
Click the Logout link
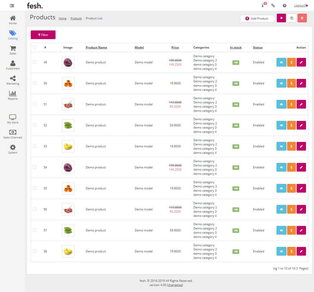pos(301,5)
